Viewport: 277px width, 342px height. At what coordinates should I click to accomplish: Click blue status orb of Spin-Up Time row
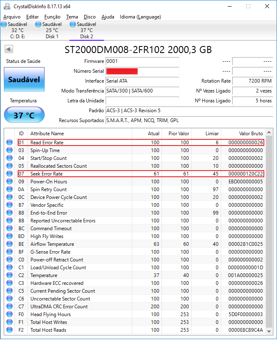9,150
